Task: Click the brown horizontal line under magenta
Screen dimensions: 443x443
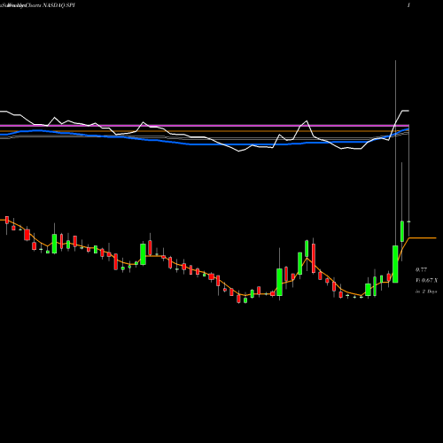Action: click(x=205, y=131)
